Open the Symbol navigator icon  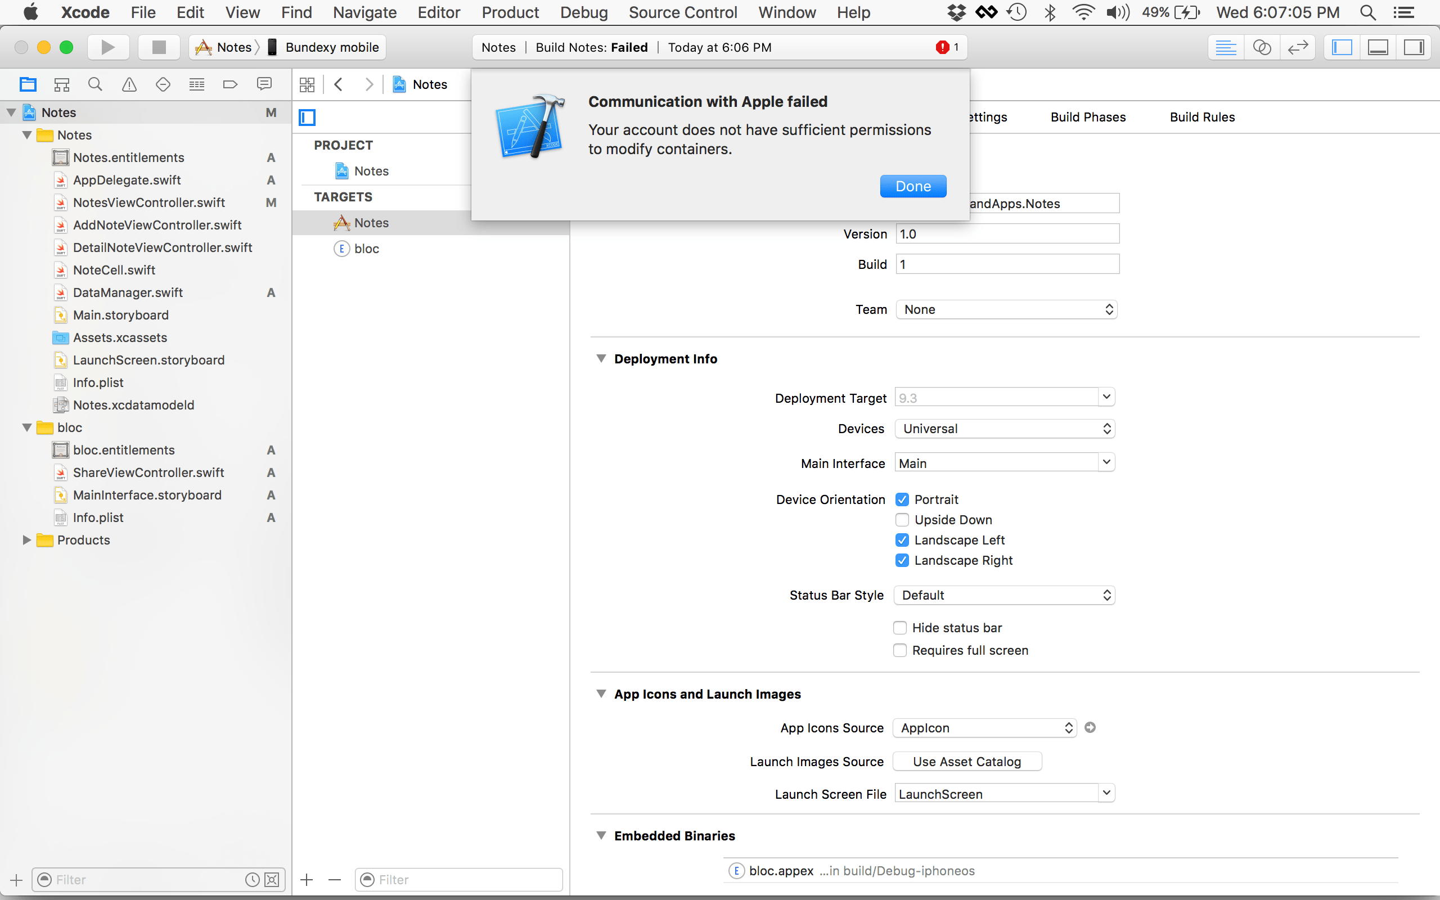click(62, 84)
